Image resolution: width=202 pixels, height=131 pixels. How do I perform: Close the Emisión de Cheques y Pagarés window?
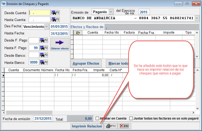pos(196,4)
